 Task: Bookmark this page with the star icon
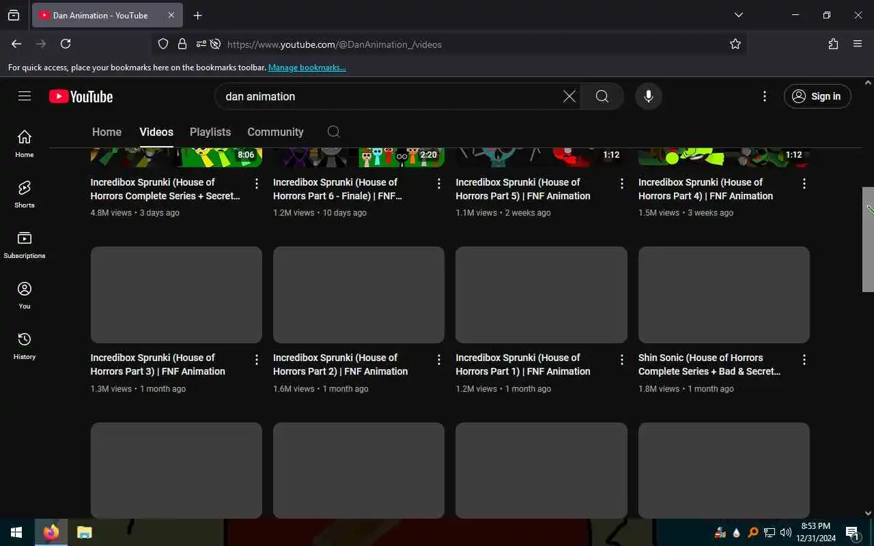(x=735, y=44)
